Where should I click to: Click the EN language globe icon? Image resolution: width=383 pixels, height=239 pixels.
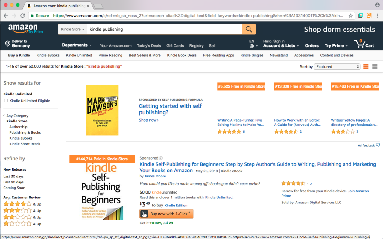252,46
